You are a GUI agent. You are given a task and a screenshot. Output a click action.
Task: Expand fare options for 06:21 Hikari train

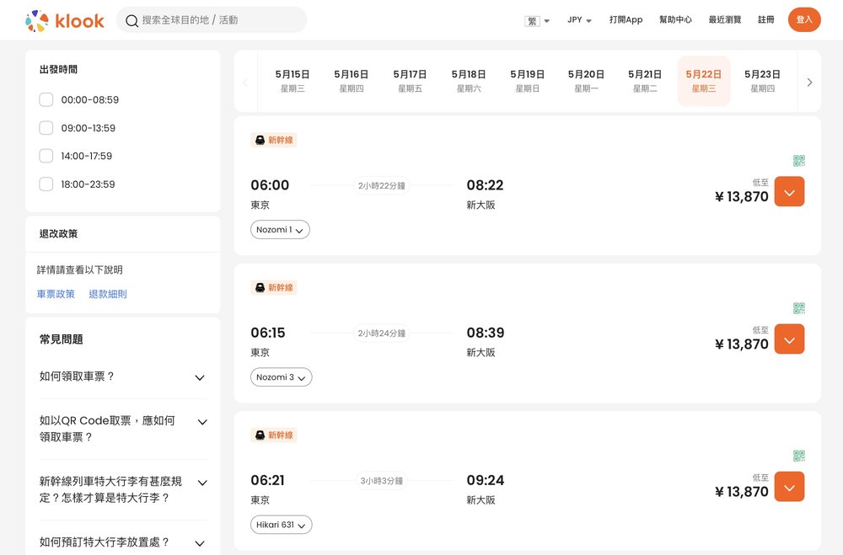pos(789,487)
